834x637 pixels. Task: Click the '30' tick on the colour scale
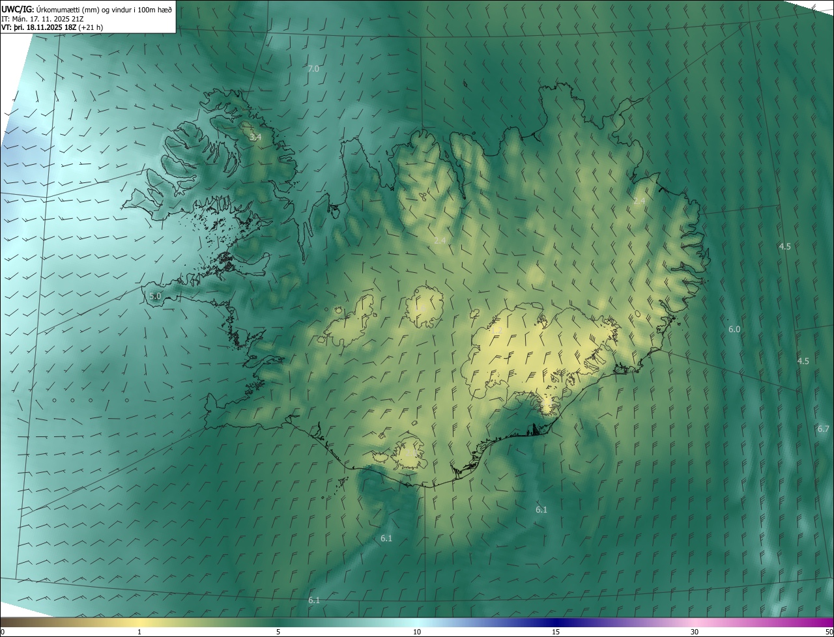tap(695, 632)
